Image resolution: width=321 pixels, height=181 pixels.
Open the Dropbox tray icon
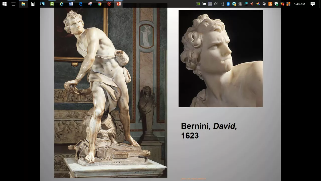coord(264,4)
